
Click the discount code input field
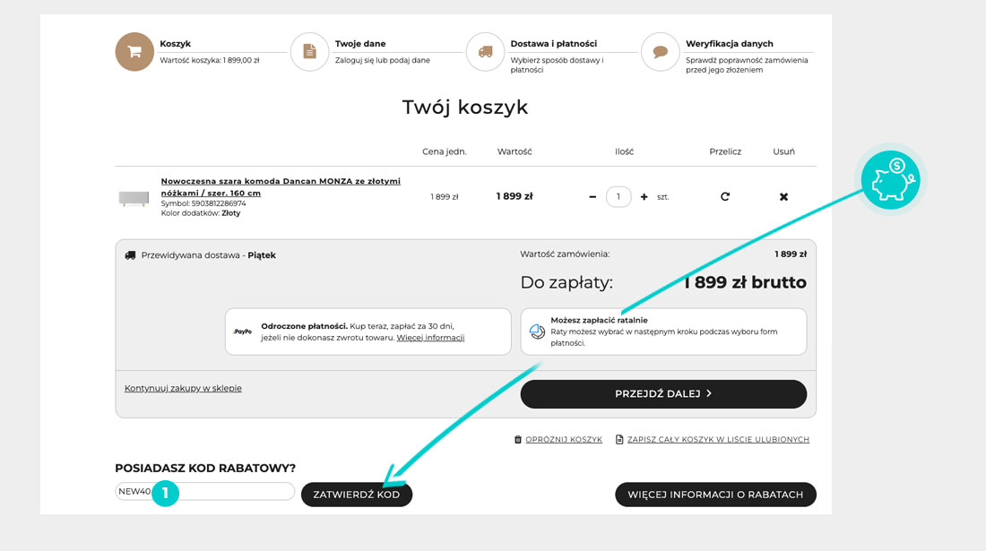[x=233, y=491]
